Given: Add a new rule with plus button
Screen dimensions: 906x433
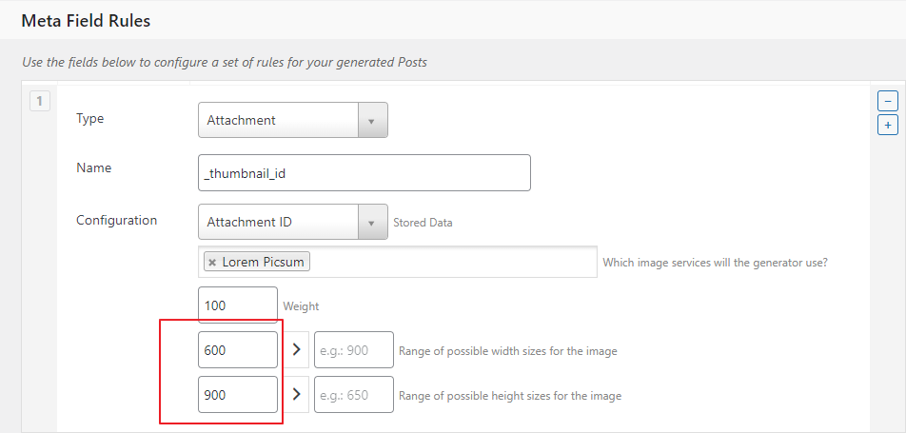Looking at the screenshot, I should [x=887, y=125].
